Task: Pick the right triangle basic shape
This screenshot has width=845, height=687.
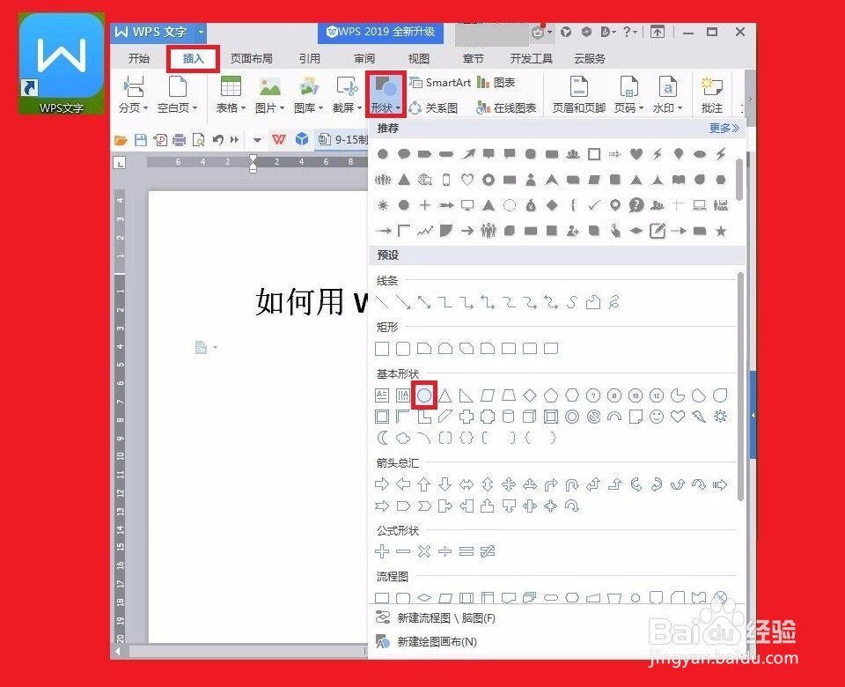Action: pyautogui.click(x=467, y=395)
